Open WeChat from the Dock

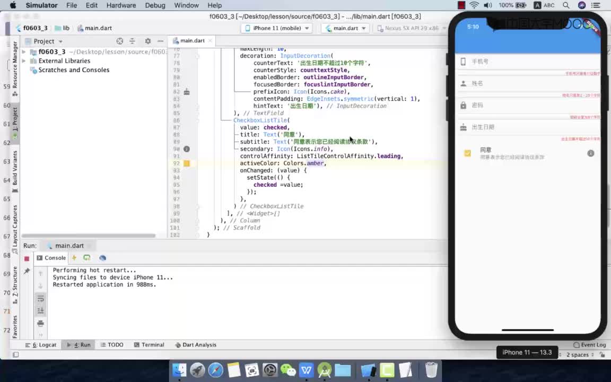coord(288,369)
